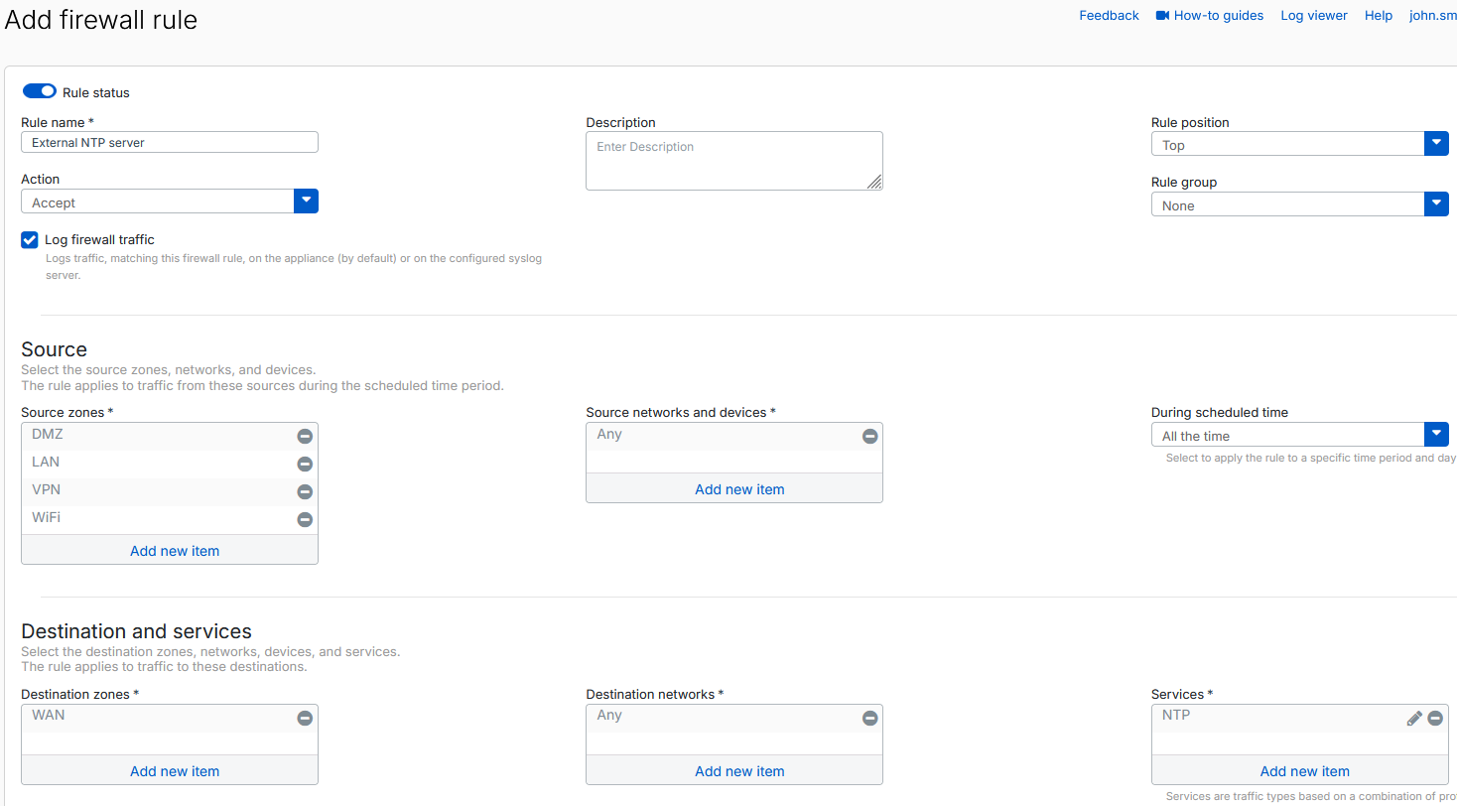Uncheck Log firewall traffic checkbox

point(30,240)
